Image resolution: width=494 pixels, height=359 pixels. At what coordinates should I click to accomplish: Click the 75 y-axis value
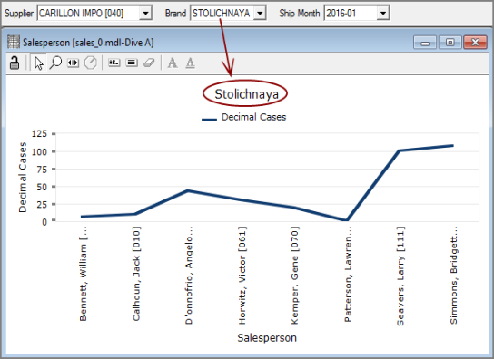coord(42,170)
